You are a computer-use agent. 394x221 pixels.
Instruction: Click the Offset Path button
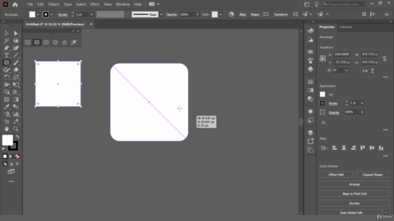[336, 174]
